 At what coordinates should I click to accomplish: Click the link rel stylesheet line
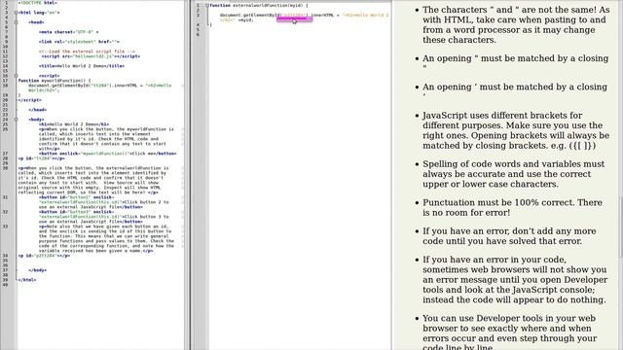click(79, 42)
